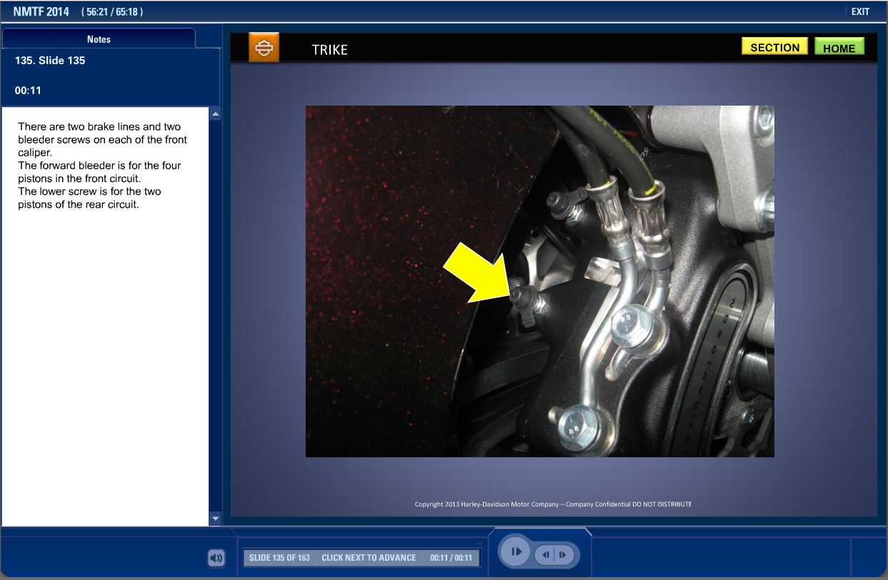
Task: Go to the previous slide
Action: 546,554
